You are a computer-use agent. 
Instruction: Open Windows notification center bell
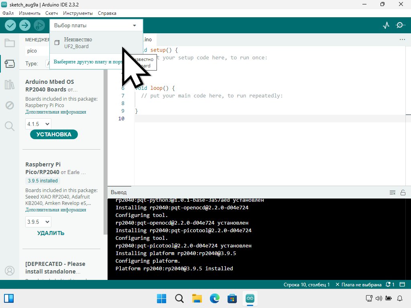[x=400, y=298]
